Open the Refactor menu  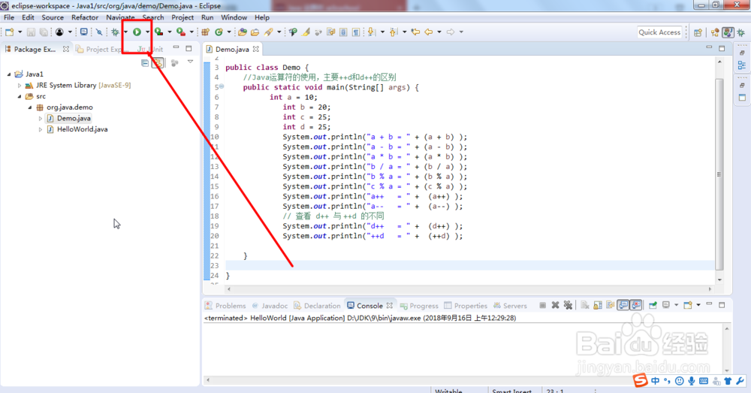point(85,17)
